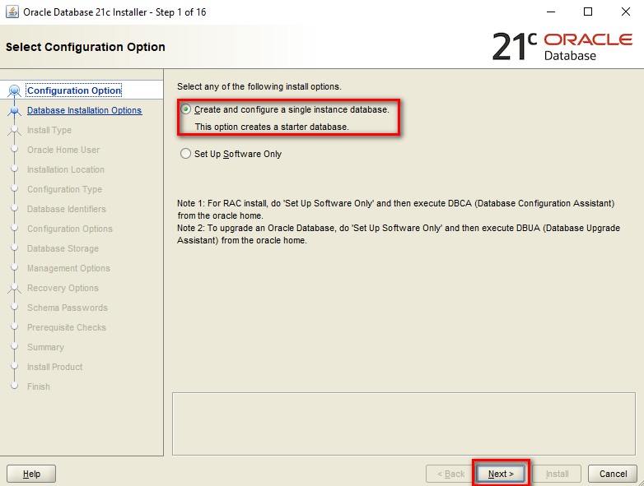Click the Java installer icon in title bar

[12, 12]
